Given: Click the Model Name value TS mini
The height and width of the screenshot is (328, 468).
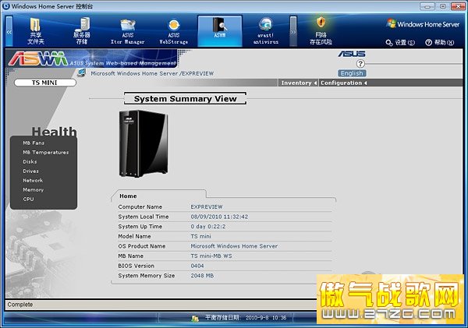Looking at the screenshot, I should pos(200,236).
